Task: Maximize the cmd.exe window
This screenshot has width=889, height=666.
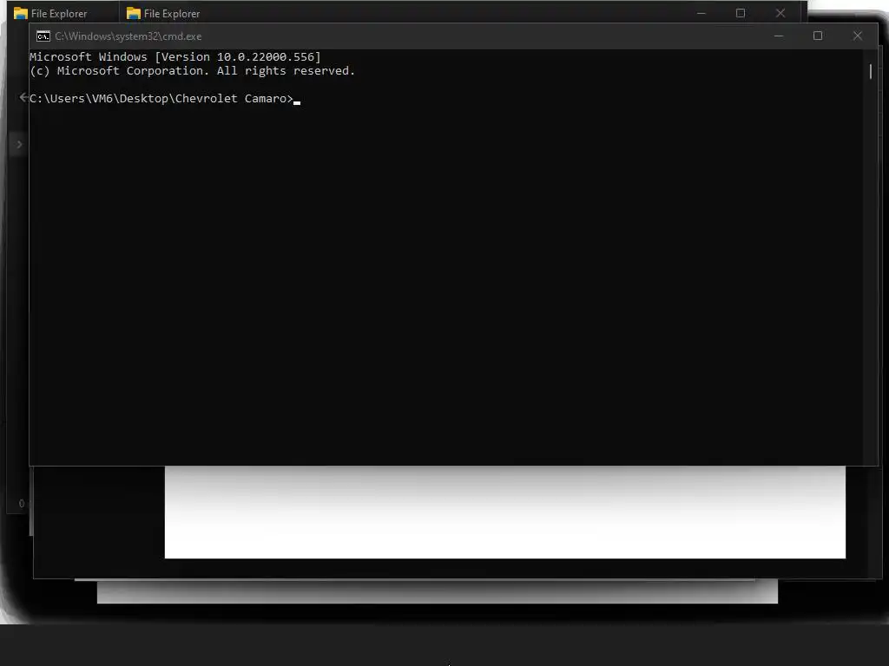Action: tap(818, 36)
